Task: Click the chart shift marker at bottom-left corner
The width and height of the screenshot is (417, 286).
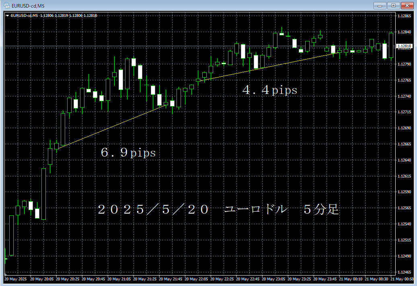Action: [6, 274]
